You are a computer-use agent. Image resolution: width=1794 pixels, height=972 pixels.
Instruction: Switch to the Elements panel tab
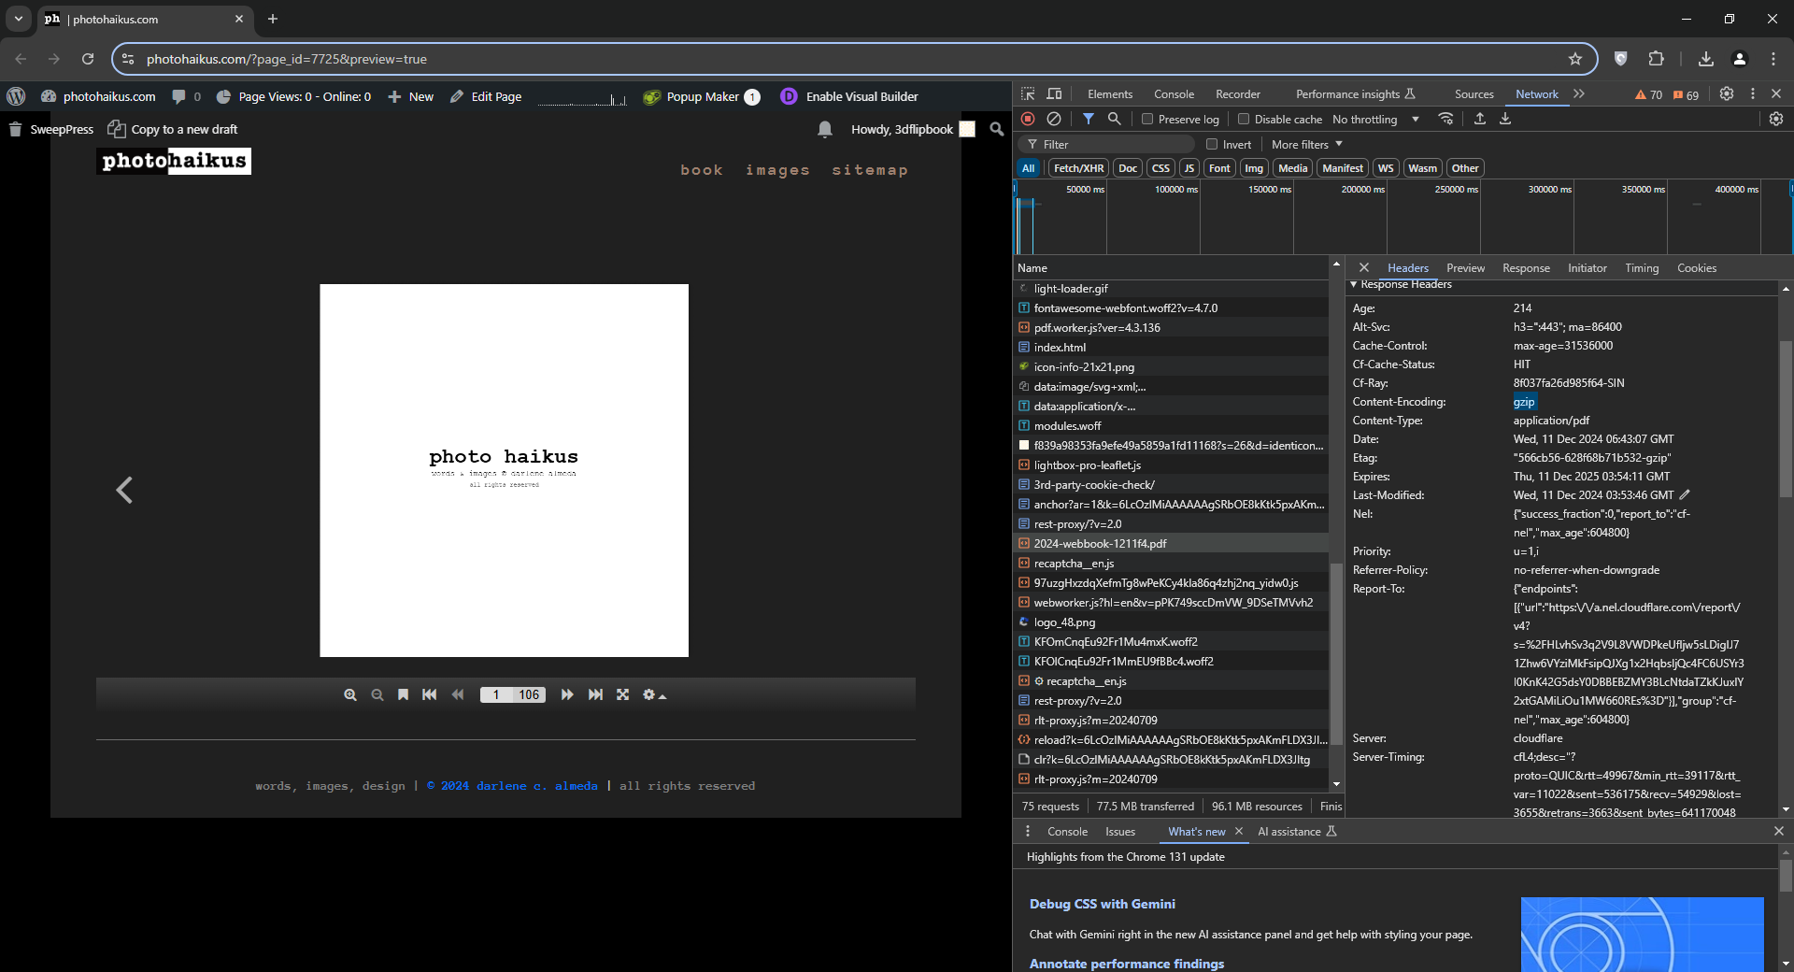click(x=1110, y=93)
